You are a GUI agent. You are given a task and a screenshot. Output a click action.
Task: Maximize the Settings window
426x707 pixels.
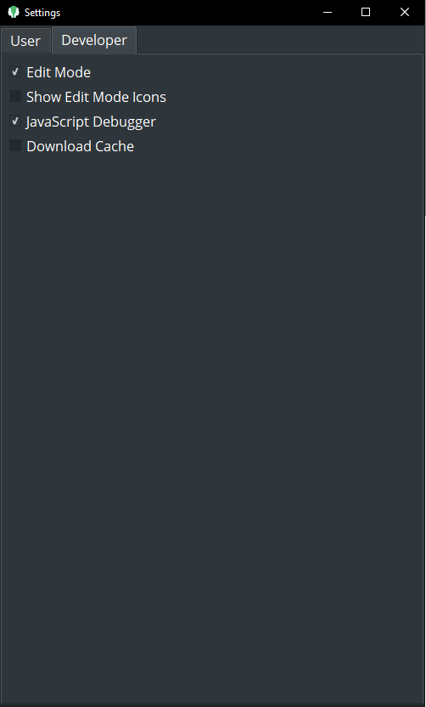(366, 12)
